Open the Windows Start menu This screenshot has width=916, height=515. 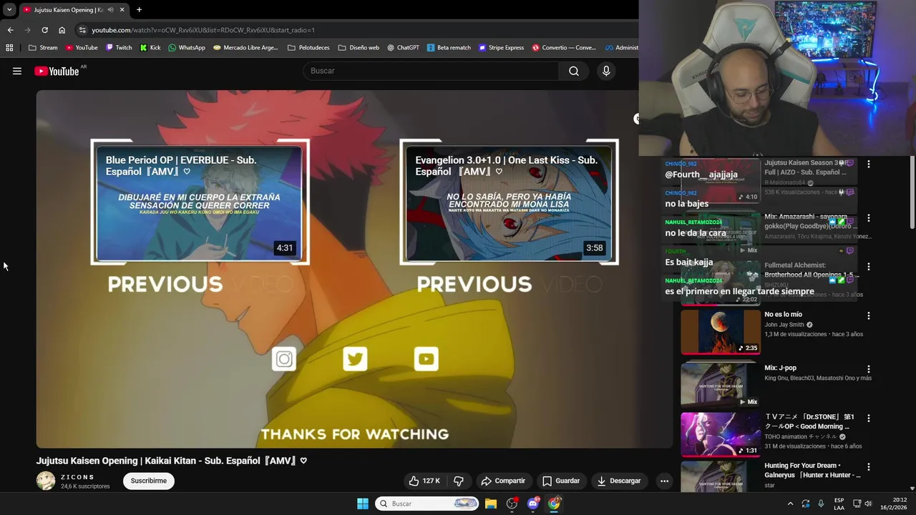(363, 504)
